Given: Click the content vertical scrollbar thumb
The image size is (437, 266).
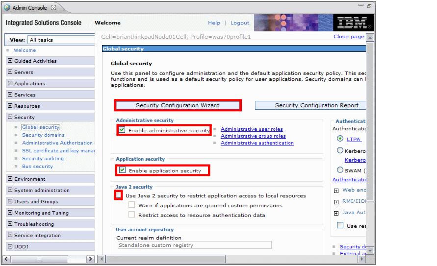Looking at the screenshot, I should (x=370, y=121).
